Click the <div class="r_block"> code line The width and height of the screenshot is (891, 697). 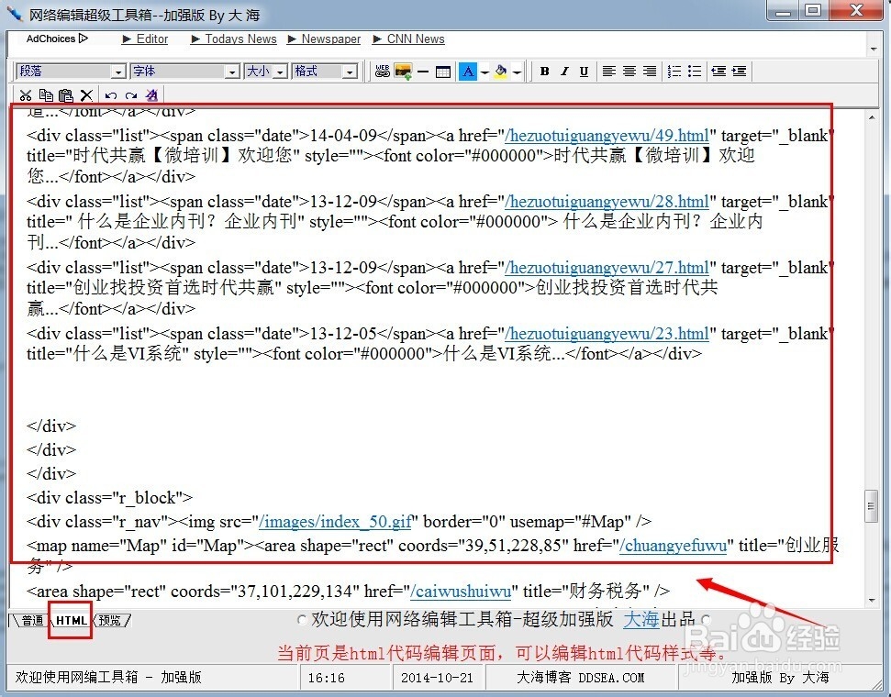pos(110,498)
